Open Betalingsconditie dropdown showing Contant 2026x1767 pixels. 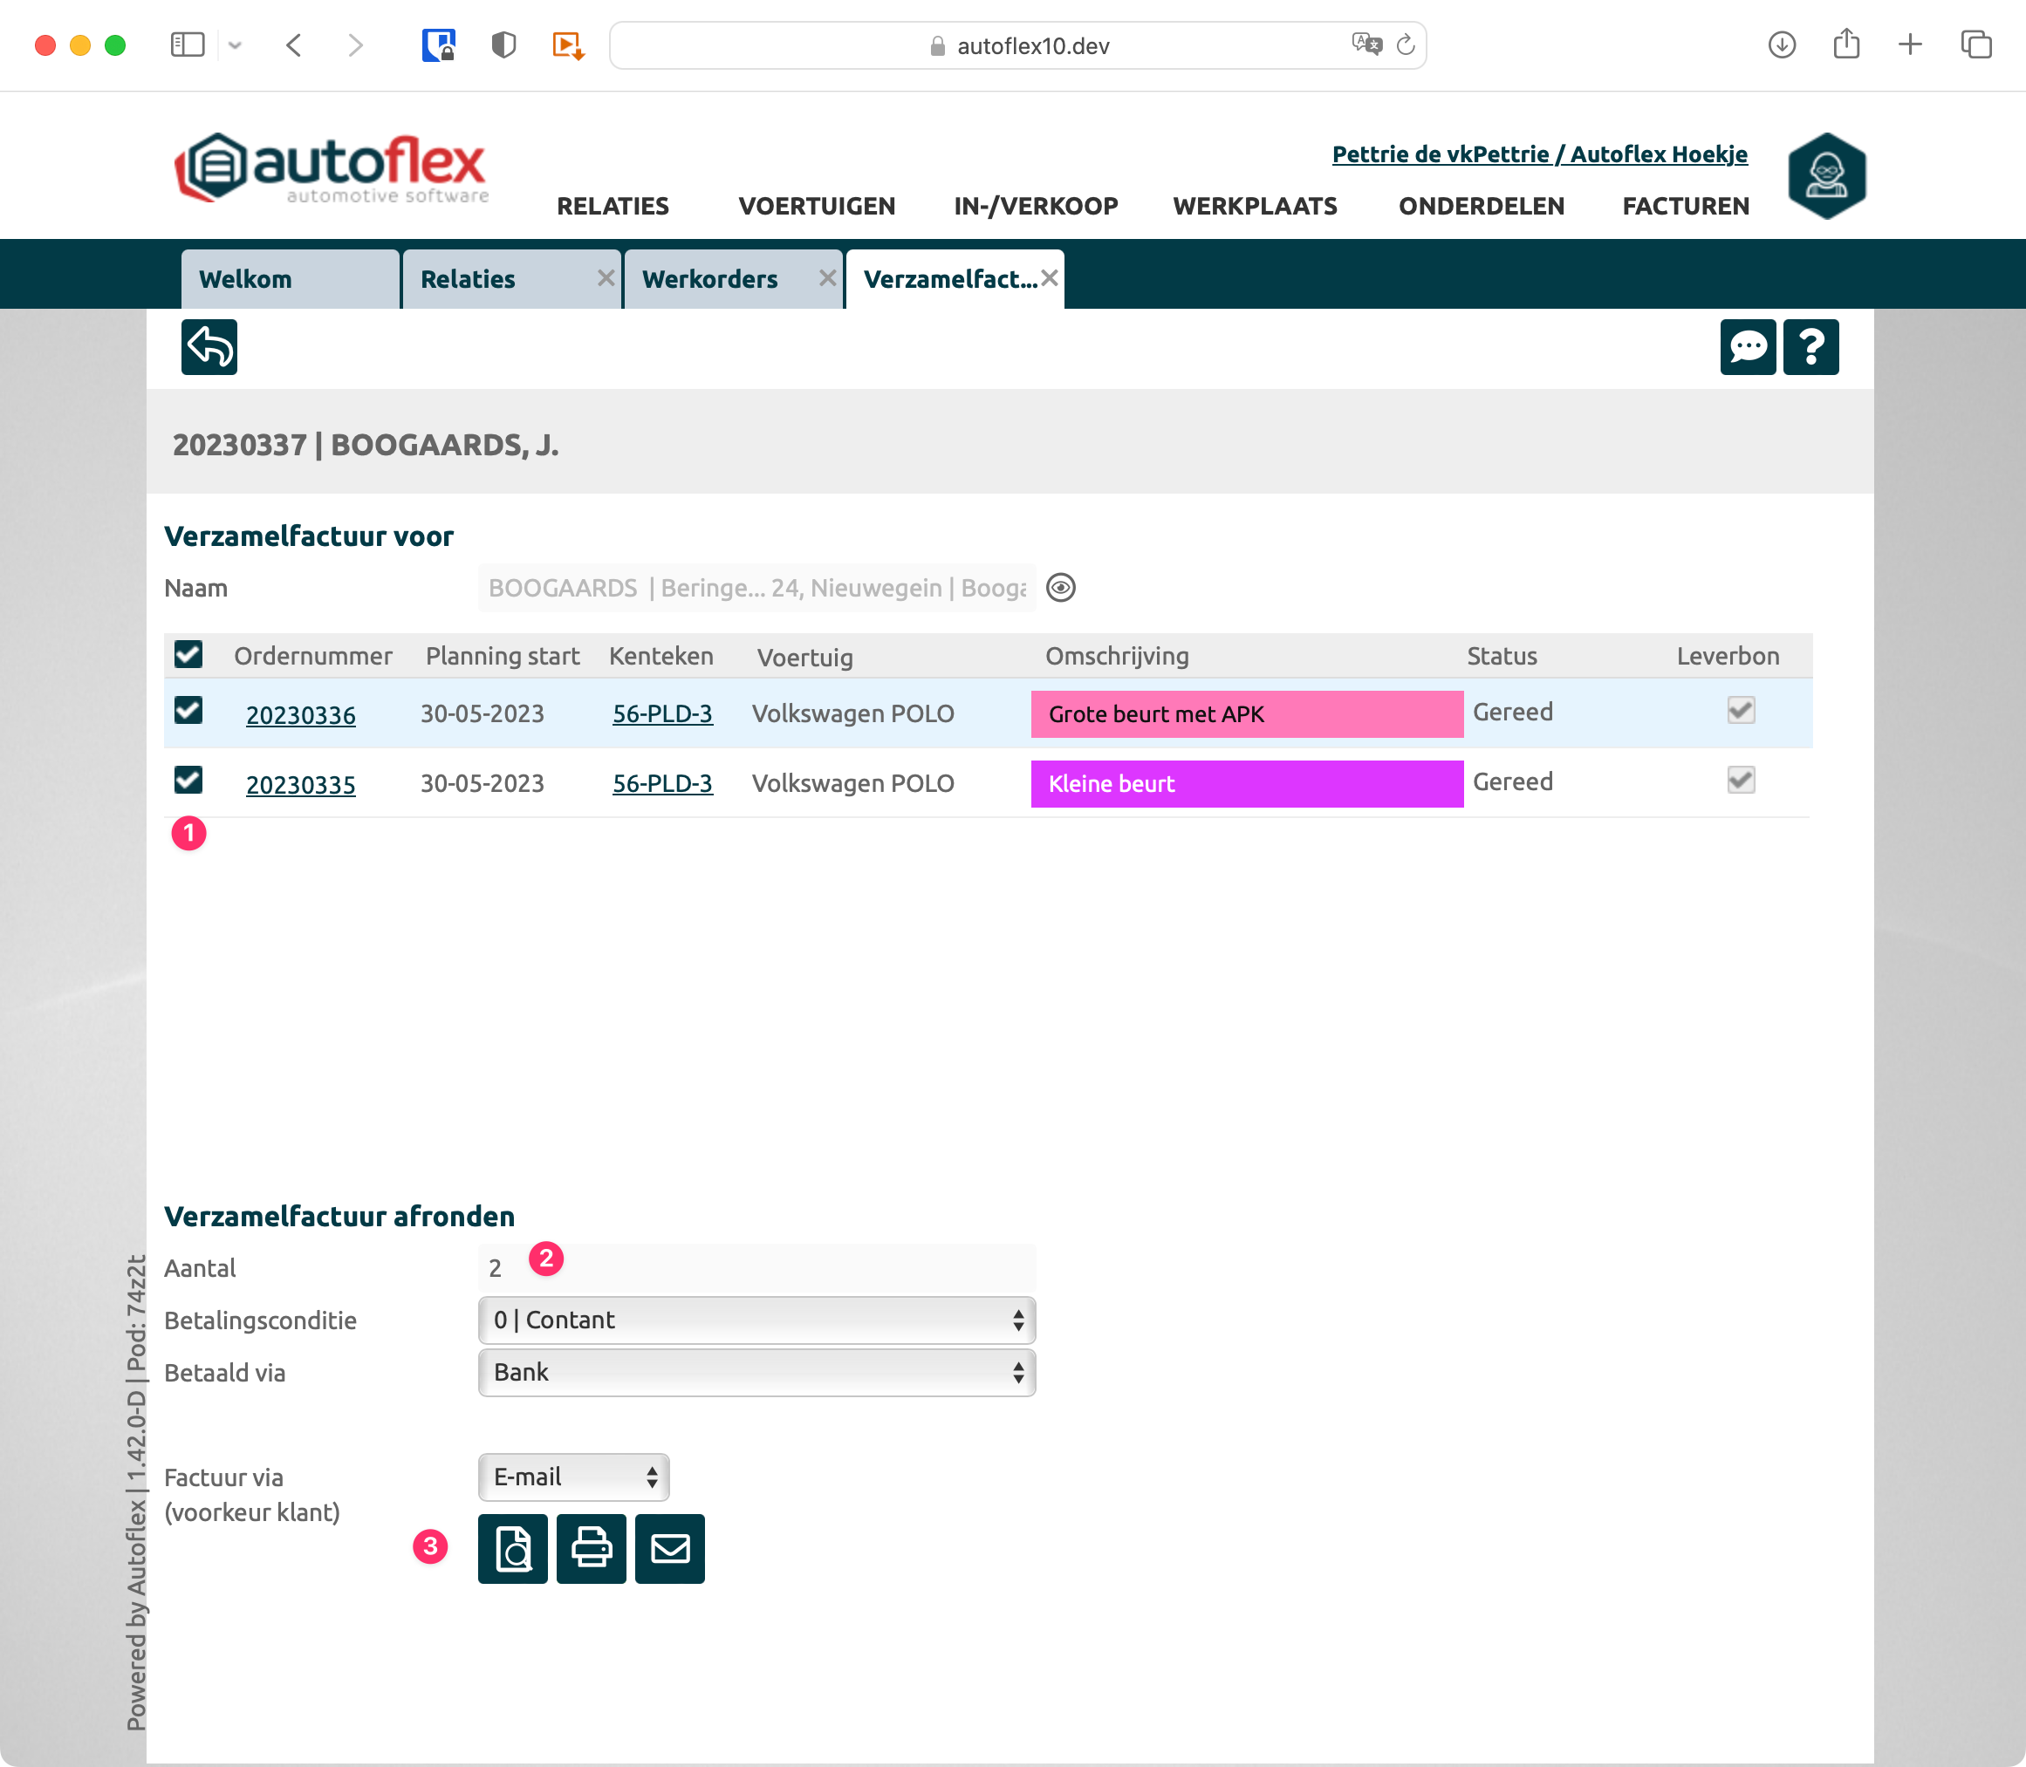tap(756, 1320)
